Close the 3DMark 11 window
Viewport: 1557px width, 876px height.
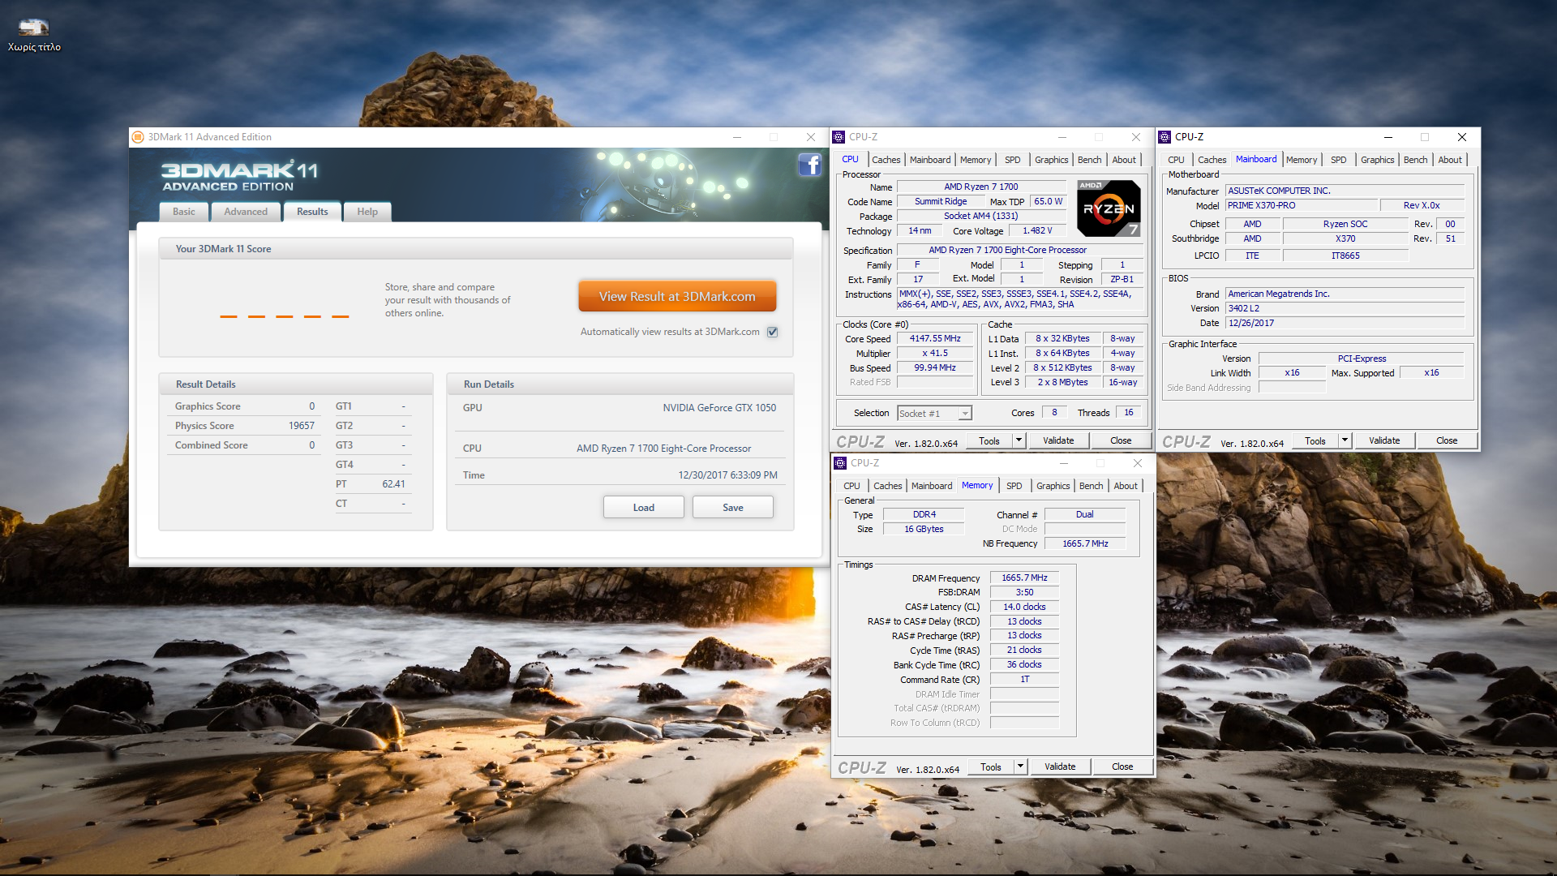pos(810,137)
